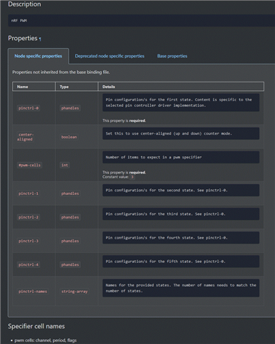Click the nRF PWM description code block
The height and width of the screenshot is (344, 275).
[x=142, y=21]
